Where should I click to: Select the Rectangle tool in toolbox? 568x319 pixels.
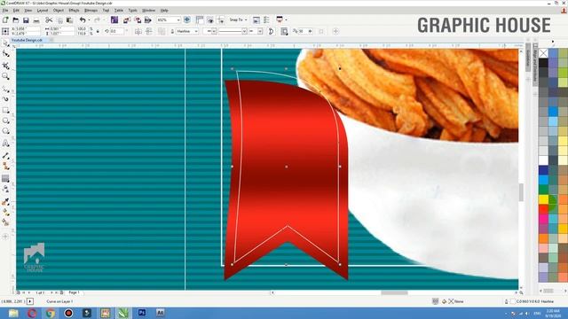click(6, 110)
